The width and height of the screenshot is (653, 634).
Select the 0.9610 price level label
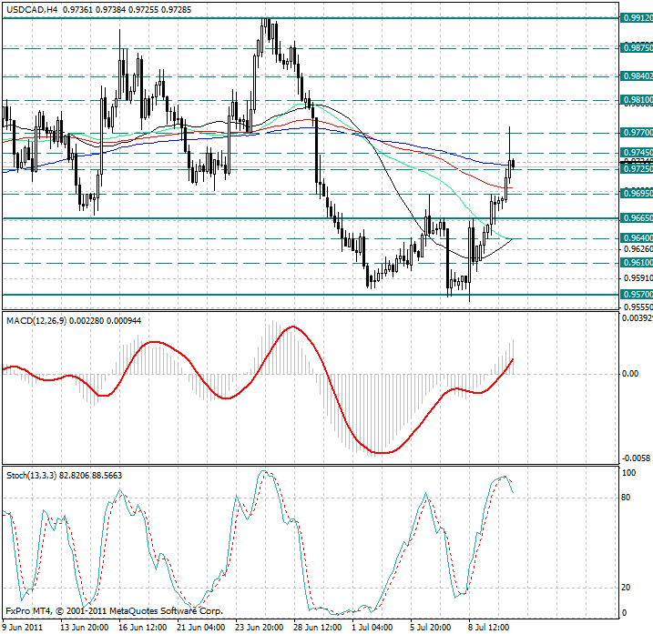[635, 263]
